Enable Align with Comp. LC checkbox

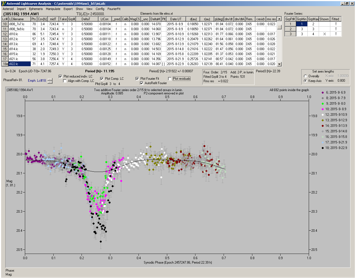(x=65, y=81)
